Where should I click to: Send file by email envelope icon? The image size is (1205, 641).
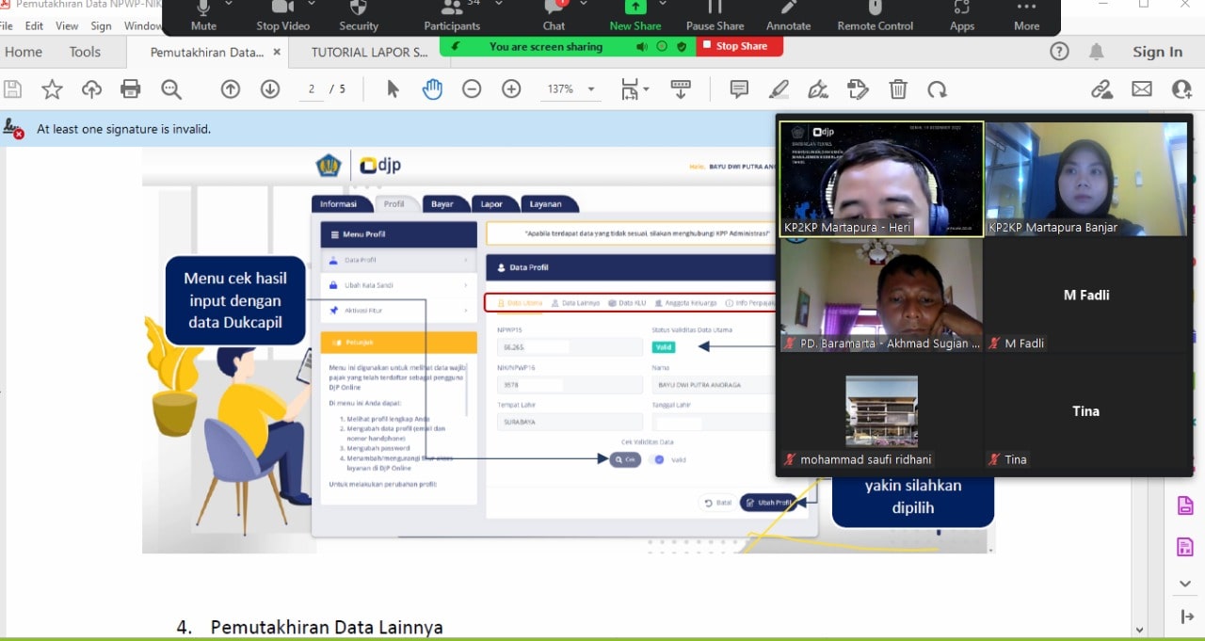[1142, 89]
